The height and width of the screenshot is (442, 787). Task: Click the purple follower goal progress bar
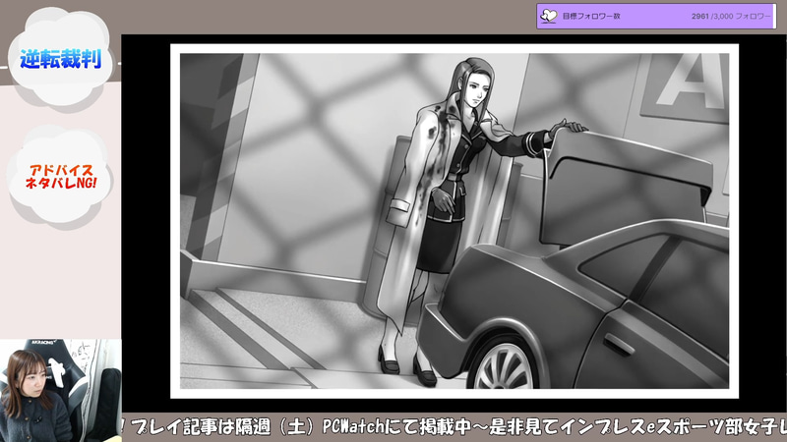tap(656, 16)
